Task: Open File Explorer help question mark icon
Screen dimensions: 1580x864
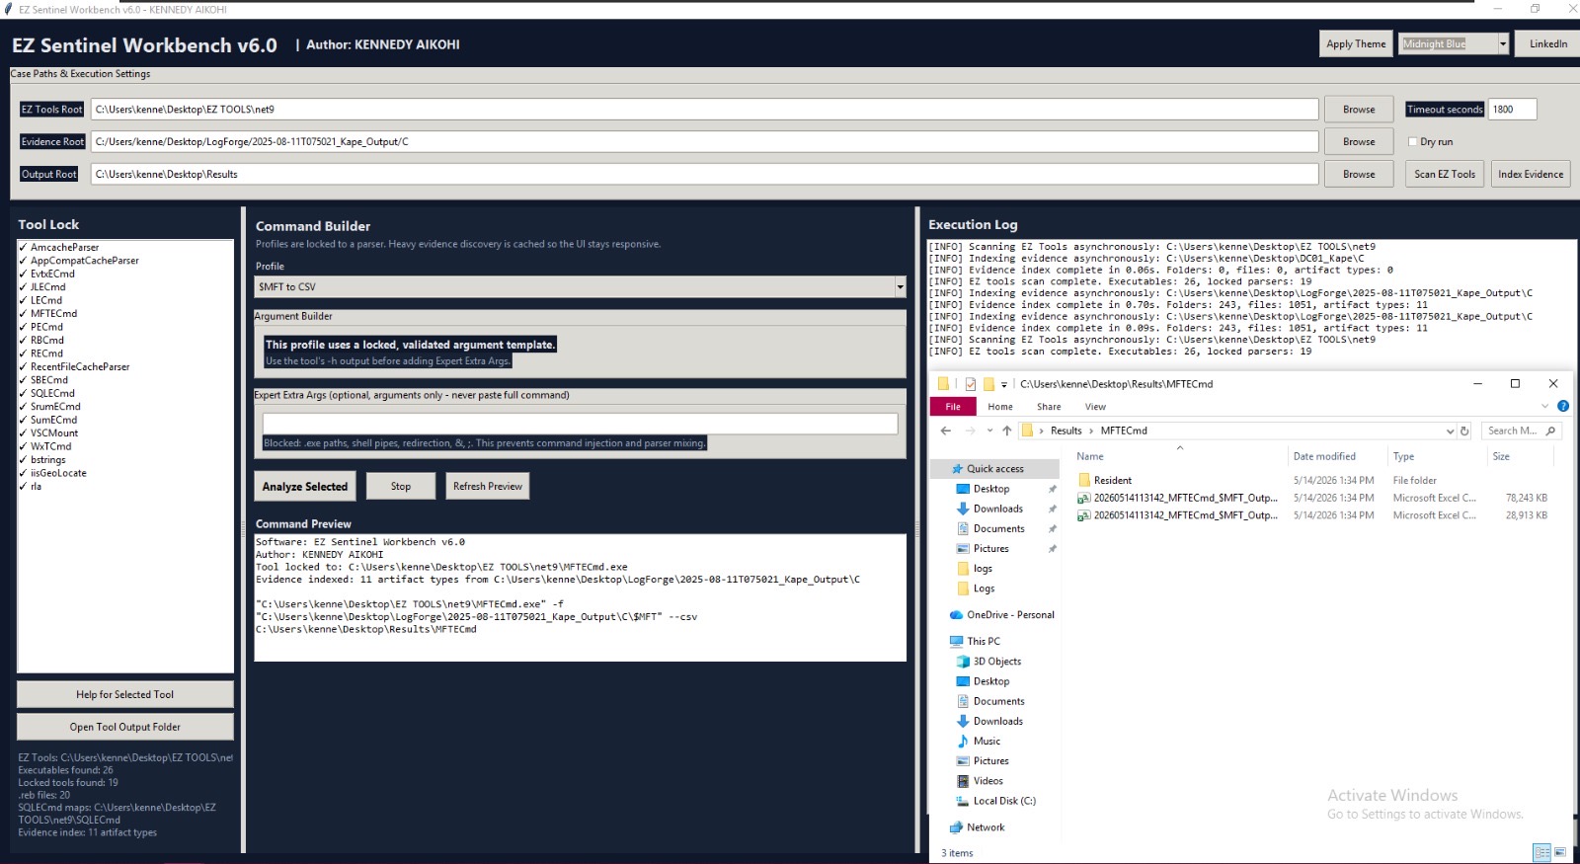Action: (1563, 406)
